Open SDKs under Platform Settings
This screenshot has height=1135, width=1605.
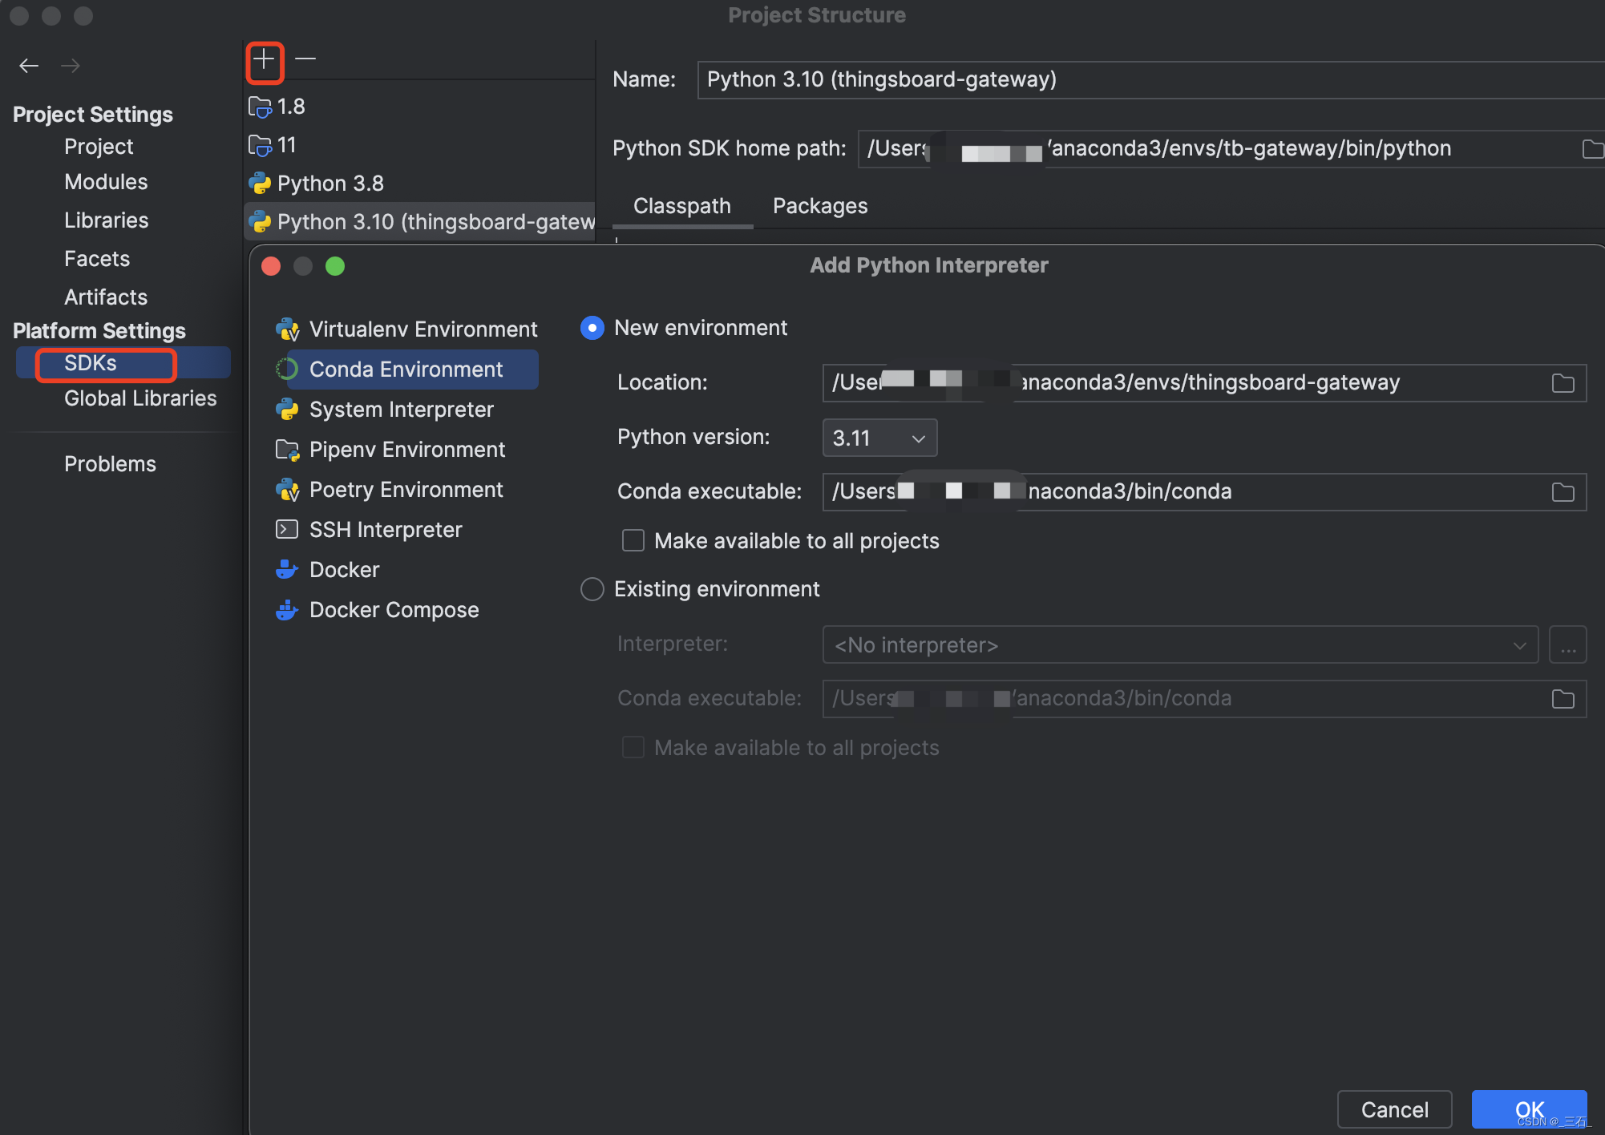[x=123, y=363]
